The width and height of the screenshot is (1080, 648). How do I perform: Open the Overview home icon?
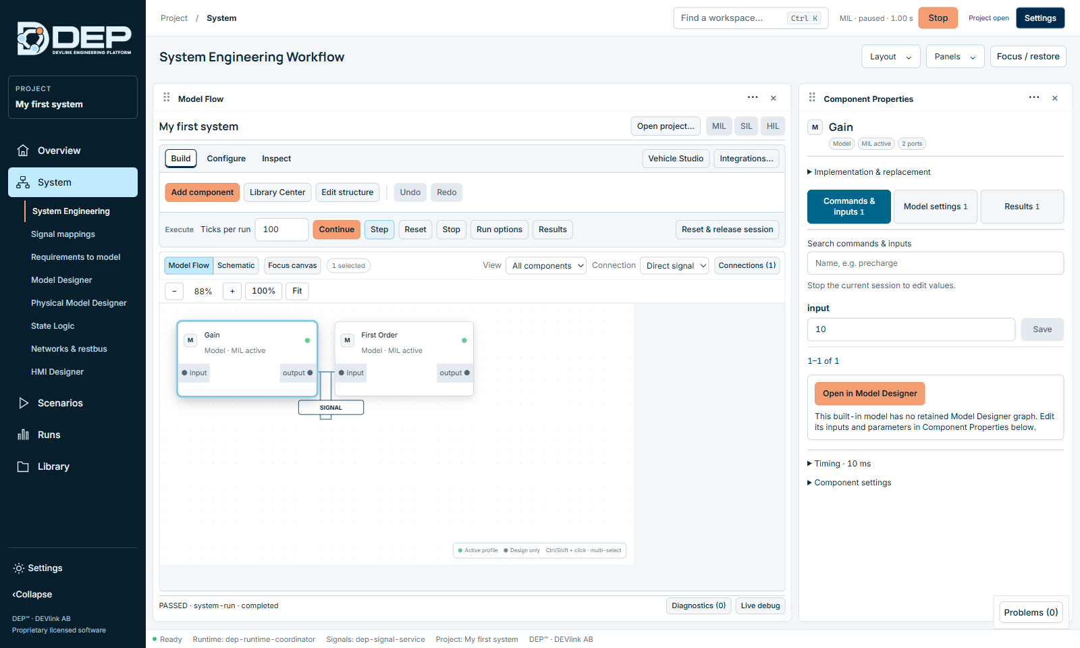coord(23,151)
